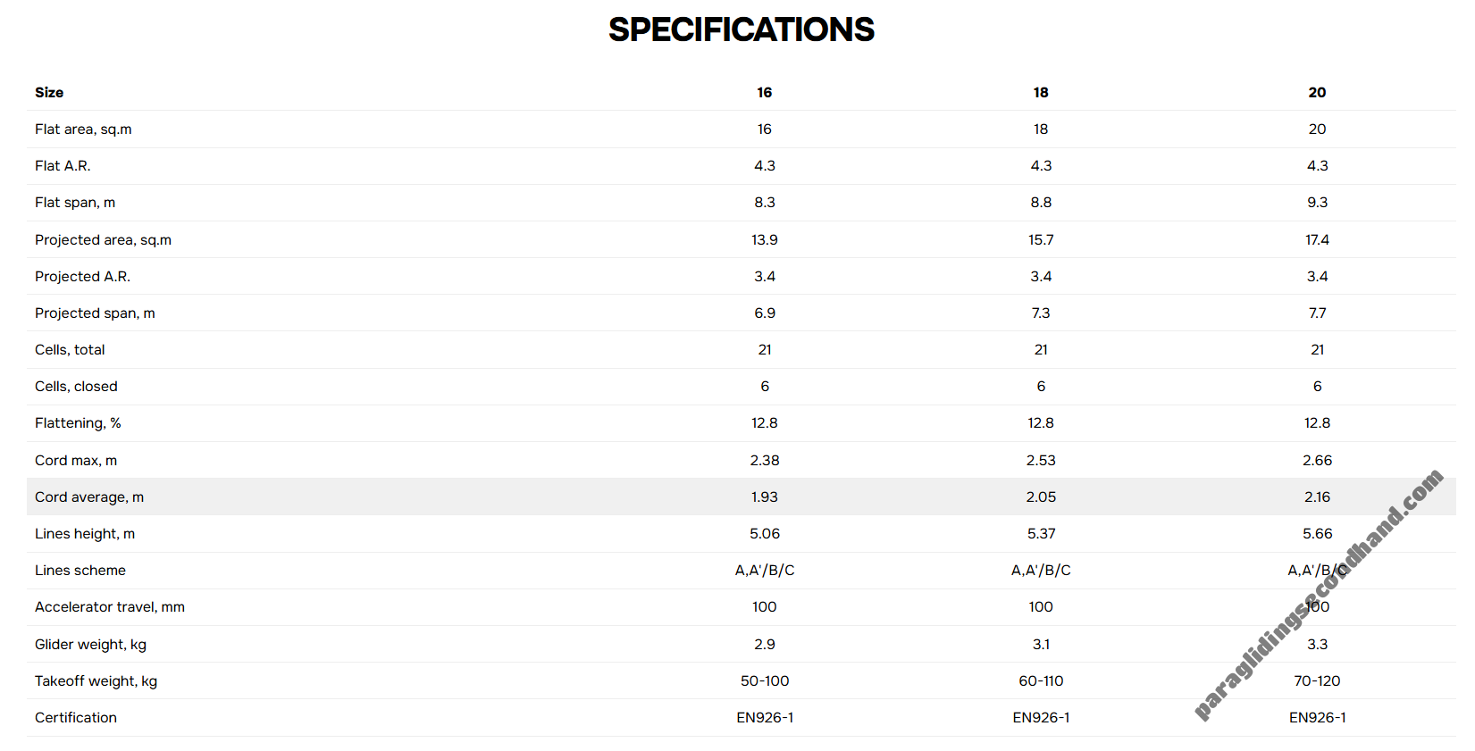
Task: Click the Cells, closed row label
Action: point(76,387)
